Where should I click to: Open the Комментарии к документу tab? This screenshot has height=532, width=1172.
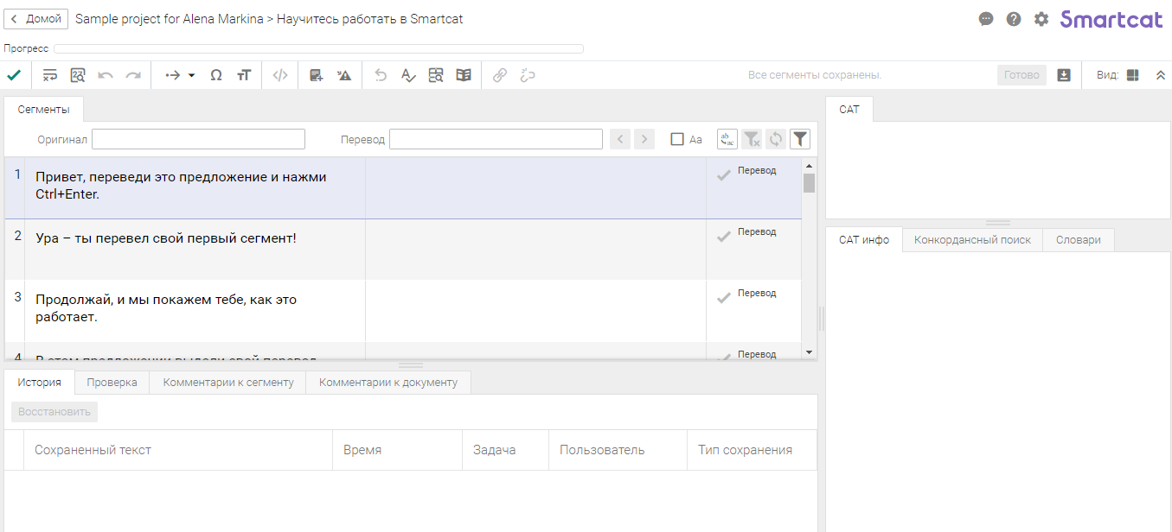(x=388, y=383)
